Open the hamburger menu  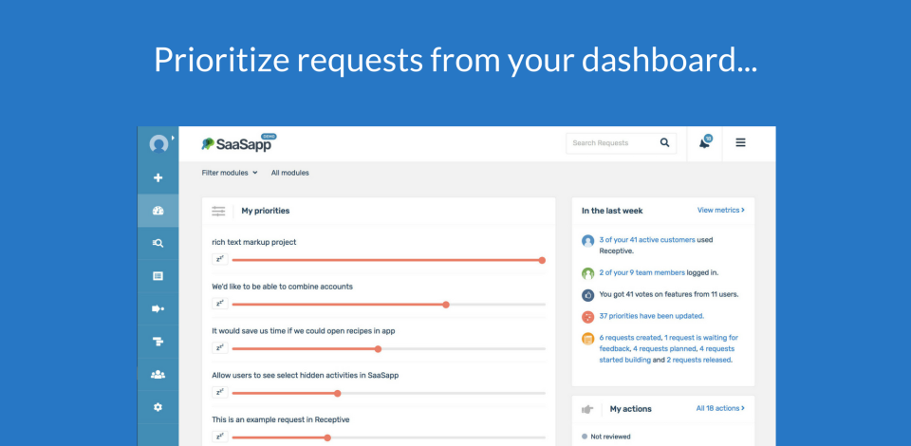[x=741, y=143]
